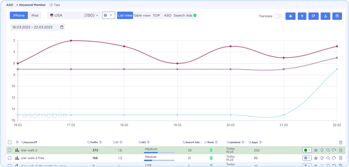The width and height of the screenshot is (349, 167).
Task: Click the blue refresh button in toolbar
Action: pos(314,16)
